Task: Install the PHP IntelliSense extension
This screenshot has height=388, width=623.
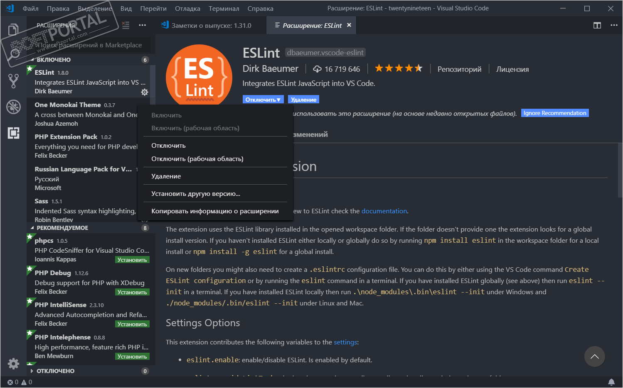Action: 132,324
